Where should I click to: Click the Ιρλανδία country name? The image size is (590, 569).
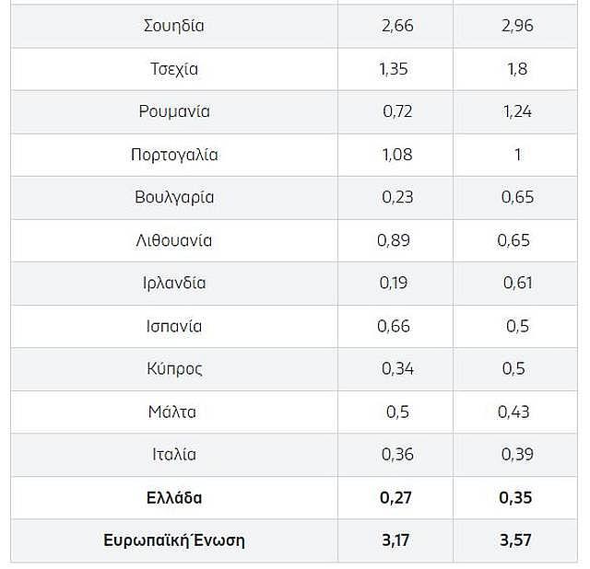tap(174, 283)
